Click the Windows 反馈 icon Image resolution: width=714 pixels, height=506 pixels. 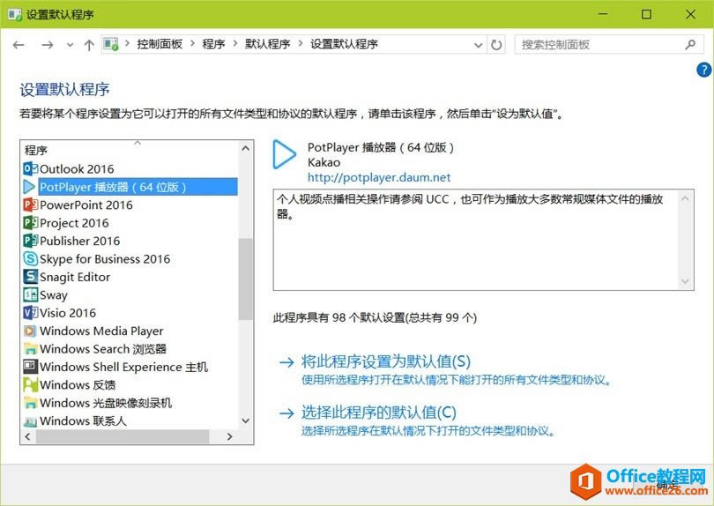[x=30, y=384]
